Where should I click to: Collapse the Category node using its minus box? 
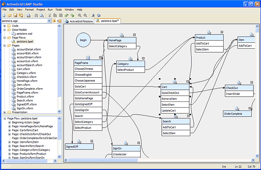(x=142, y=59)
